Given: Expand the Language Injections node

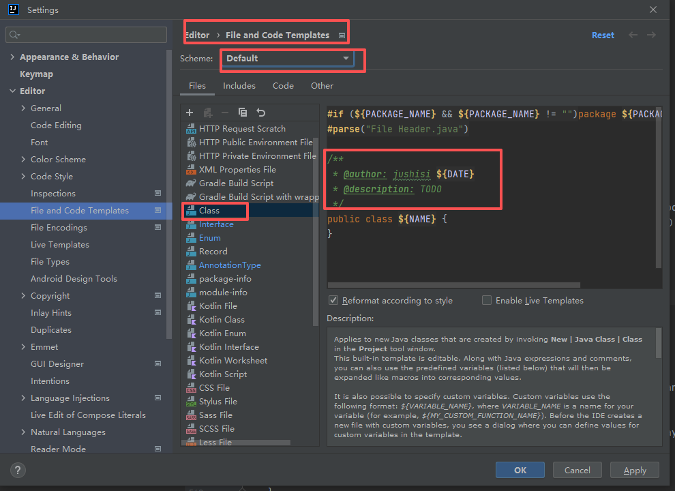Looking at the screenshot, I should pyautogui.click(x=23, y=398).
